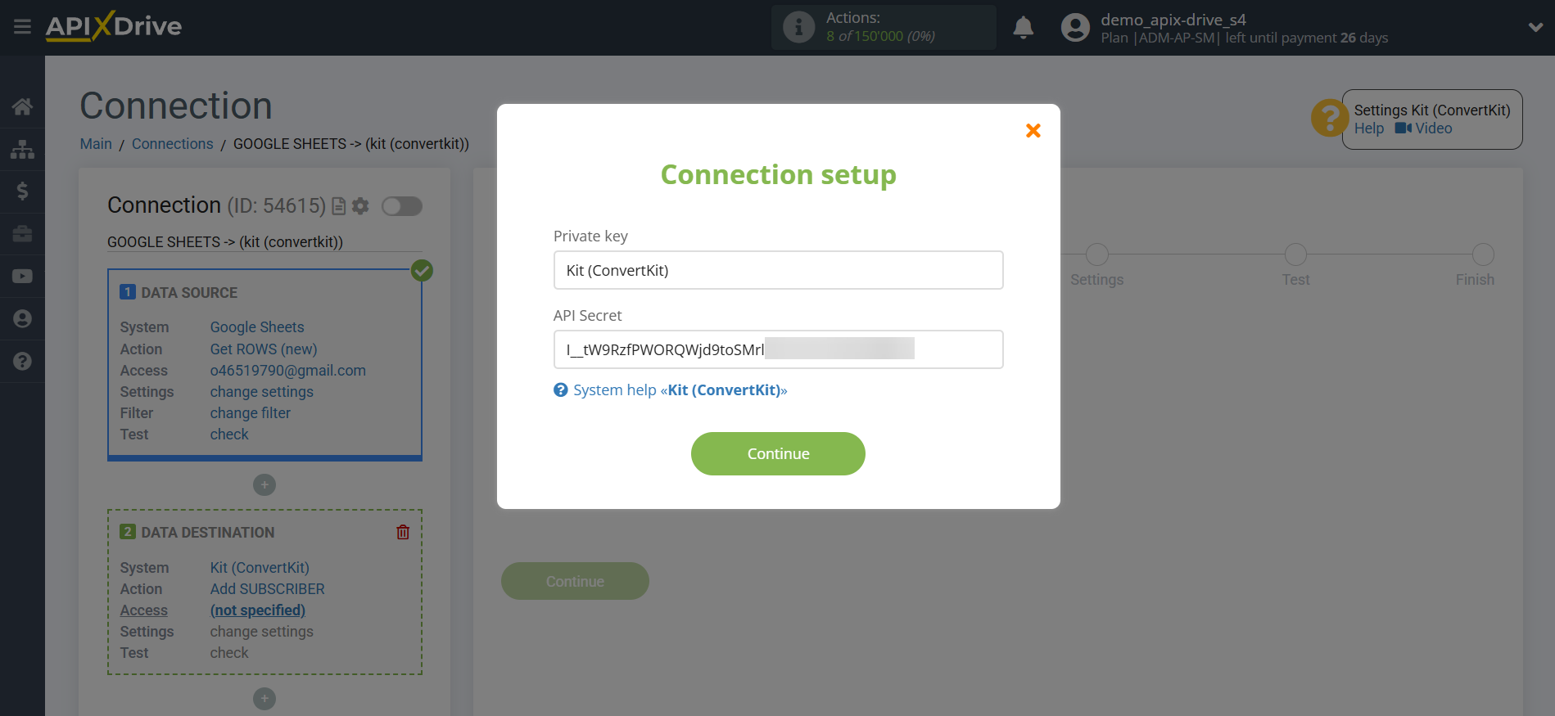This screenshot has width=1555, height=716.
Task: Open the briefcase sidebar icon
Action: click(x=22, y=234)
